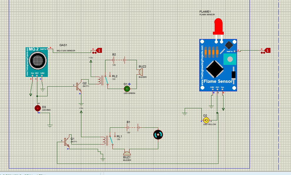Click the LED-RED value text
The width and height of the screenshot is (291, 175).
pos(46,110)
